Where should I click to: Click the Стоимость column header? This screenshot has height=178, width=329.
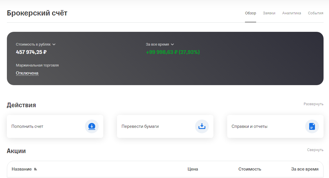pyautogui.click(x=250, y=169)
